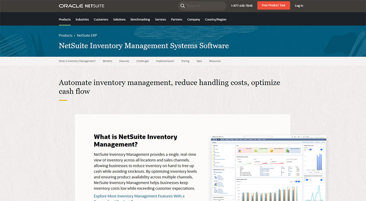366x201 pixels.
Task: Click the heading What is NetSuite Inventory Management?
Action: [x=135, y=141]
